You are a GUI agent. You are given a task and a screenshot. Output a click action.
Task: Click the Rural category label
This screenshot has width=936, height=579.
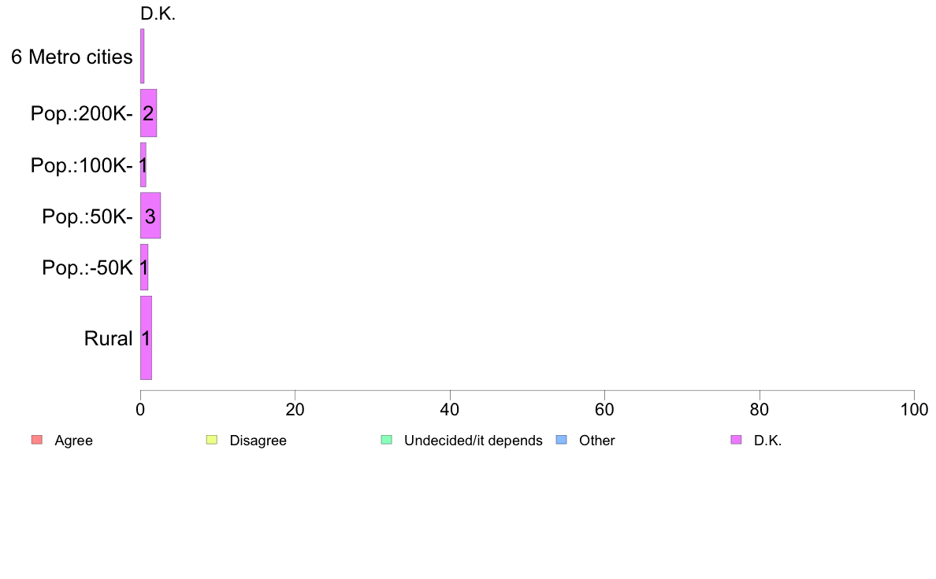pyautogui.click(x=108, y=339)
